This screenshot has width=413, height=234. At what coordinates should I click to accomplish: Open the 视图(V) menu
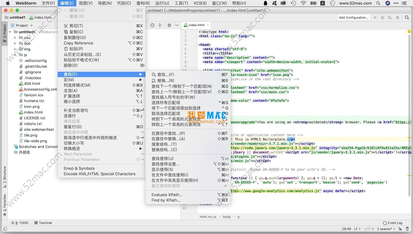tap(86, 3)
